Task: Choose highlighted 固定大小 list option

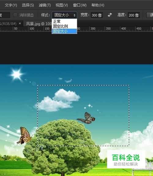Action: click(x=64, y=31)
